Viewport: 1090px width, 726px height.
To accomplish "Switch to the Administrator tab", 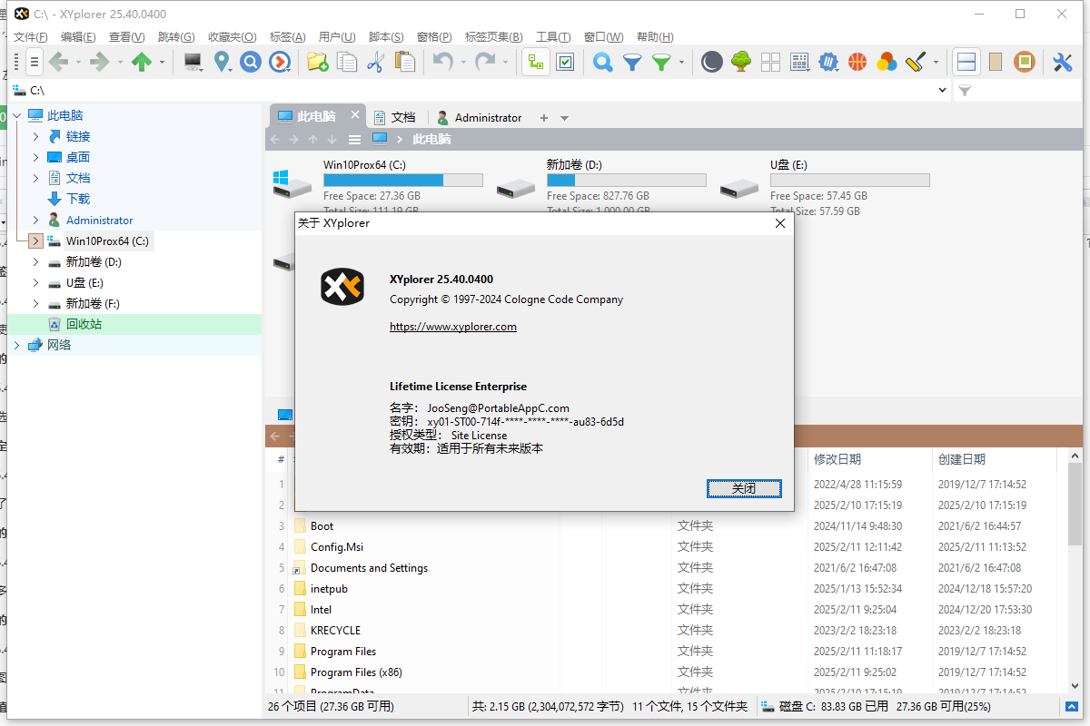I will click(480, 117).
